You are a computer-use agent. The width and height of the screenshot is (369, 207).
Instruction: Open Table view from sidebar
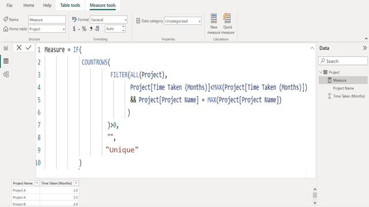tap(6, 61)
